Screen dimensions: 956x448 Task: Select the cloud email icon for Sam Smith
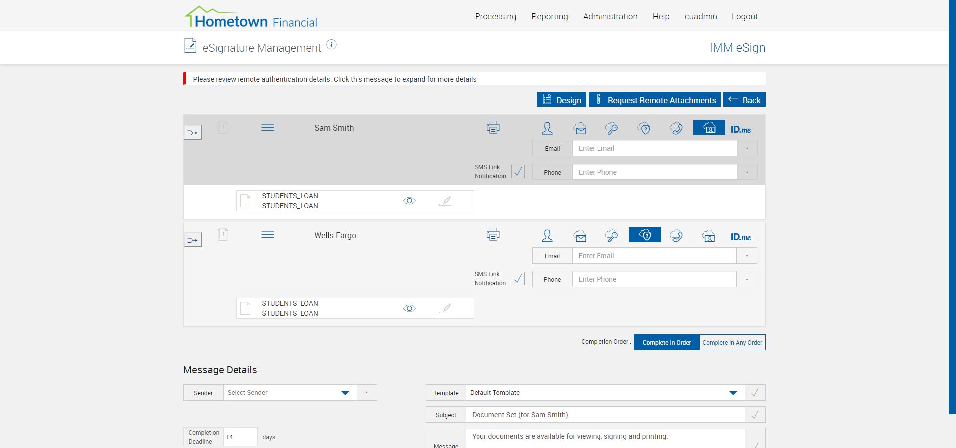tap(580, 128)
